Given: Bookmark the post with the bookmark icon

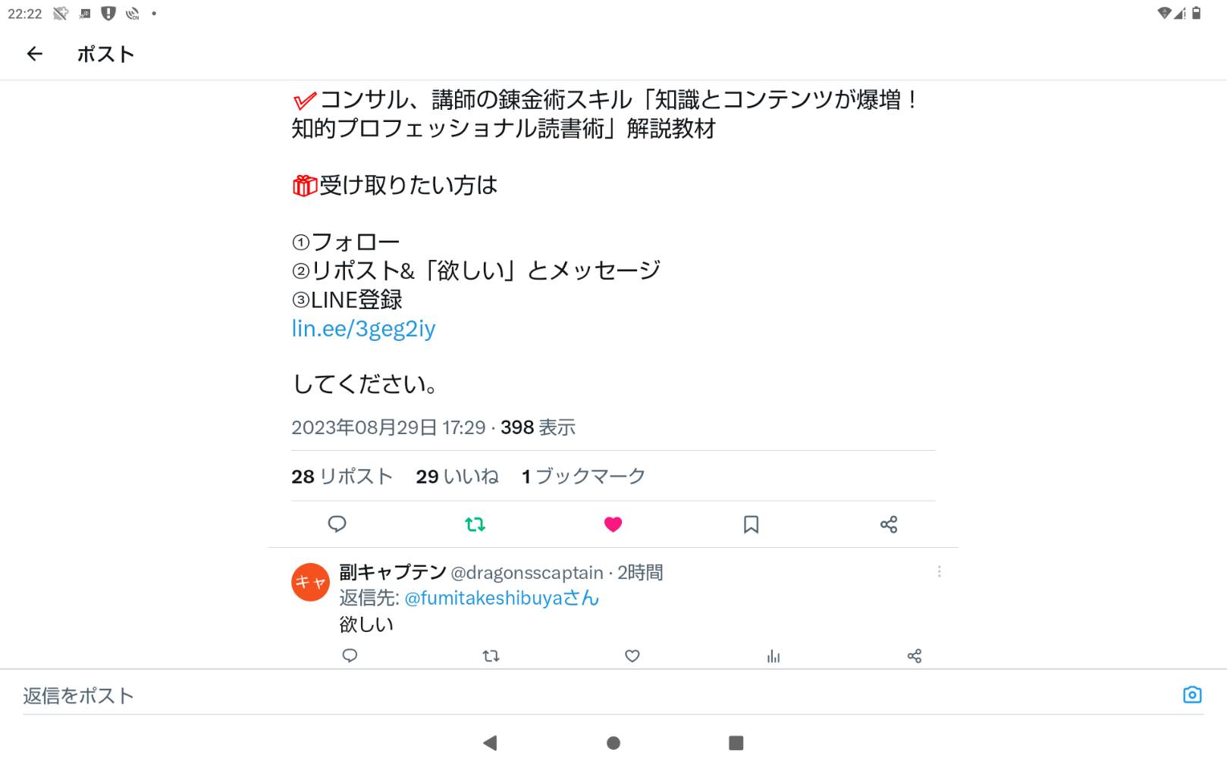Looking at the screenshot, I should click(x=751, y=524).
